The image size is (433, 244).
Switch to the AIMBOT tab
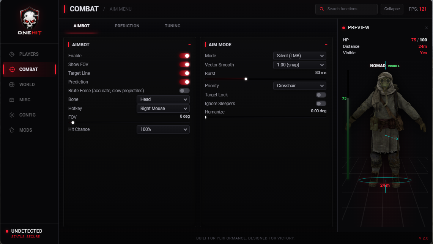click(x=82, y=26)
